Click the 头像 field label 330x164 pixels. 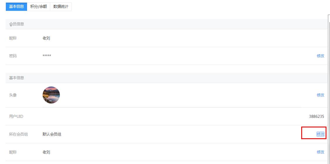click(13, 95)
